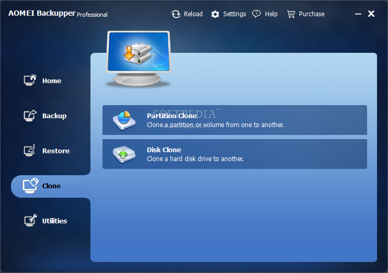388x273 pixels.
Task: Click the Partition Clone pie chart icon
Action: tap(124, 120)
